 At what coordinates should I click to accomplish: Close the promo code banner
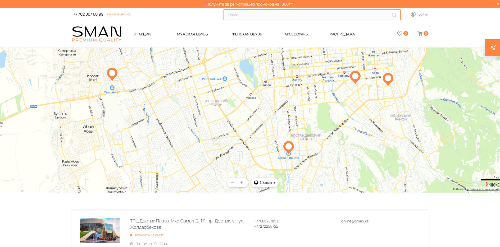click(x=498, y=4)
